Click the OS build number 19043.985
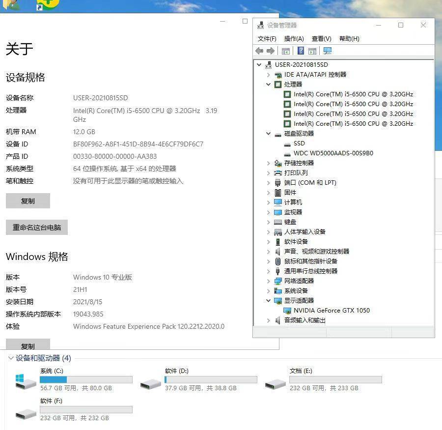Screen dimensions: 442x430 [88, 314]
